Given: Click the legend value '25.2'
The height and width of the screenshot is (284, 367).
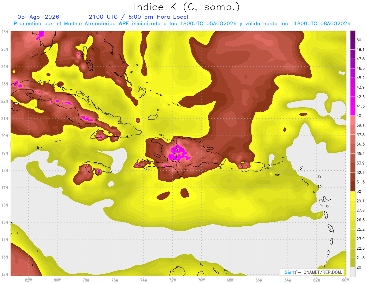Looking at the screenshot, I should [361, 229].
